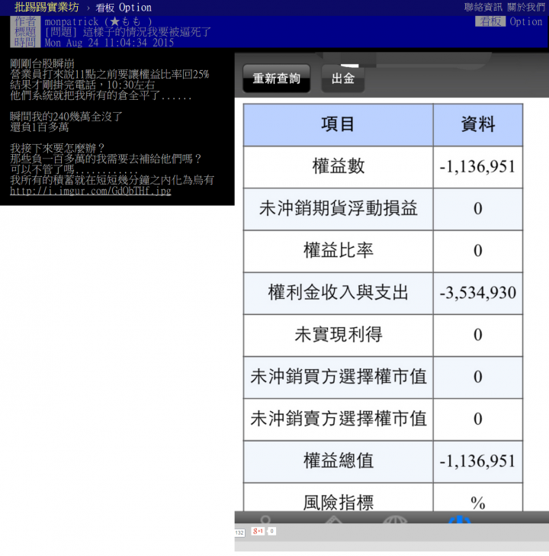Image resolution: width=549 pixels, height=556 pixels.
Task: Open 批踢踢實業坊 home link
Action: [x=47, y=7]
